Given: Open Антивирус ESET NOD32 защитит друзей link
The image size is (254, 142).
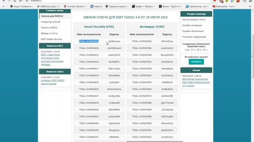Looking at the screenshot, I should click(x=52, y=82).
